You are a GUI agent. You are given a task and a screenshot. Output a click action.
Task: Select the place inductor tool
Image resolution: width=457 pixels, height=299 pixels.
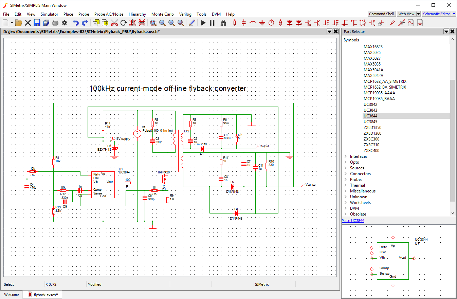click(x=253, y=23)
